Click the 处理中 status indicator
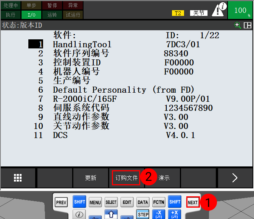The image size is (254, 219). [11, 5]
